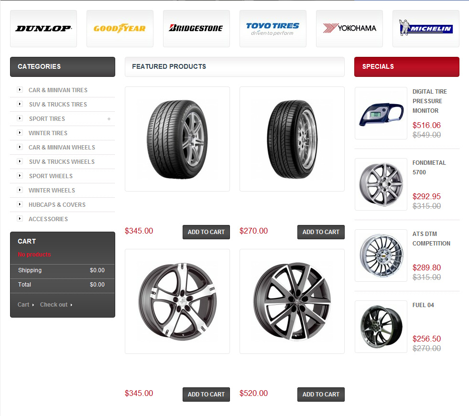Open the Yokohama brand logo

[x=349, y=29]
